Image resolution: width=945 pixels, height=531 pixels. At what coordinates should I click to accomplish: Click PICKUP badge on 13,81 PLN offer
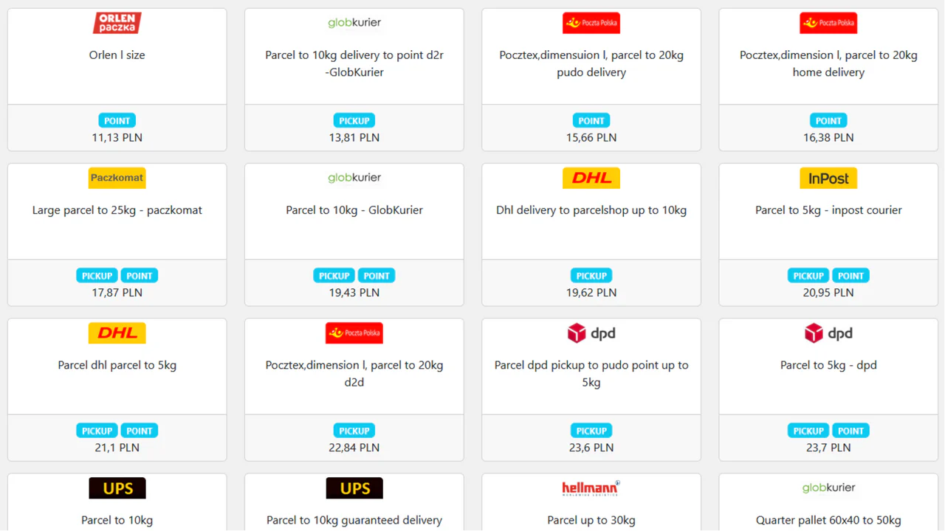point(354,121)
